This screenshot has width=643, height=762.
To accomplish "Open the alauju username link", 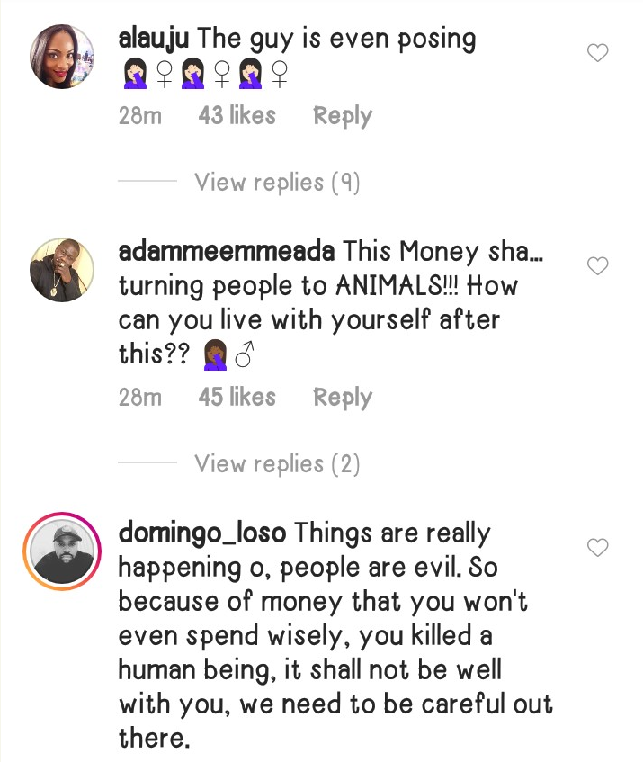I will pos(154,40).
